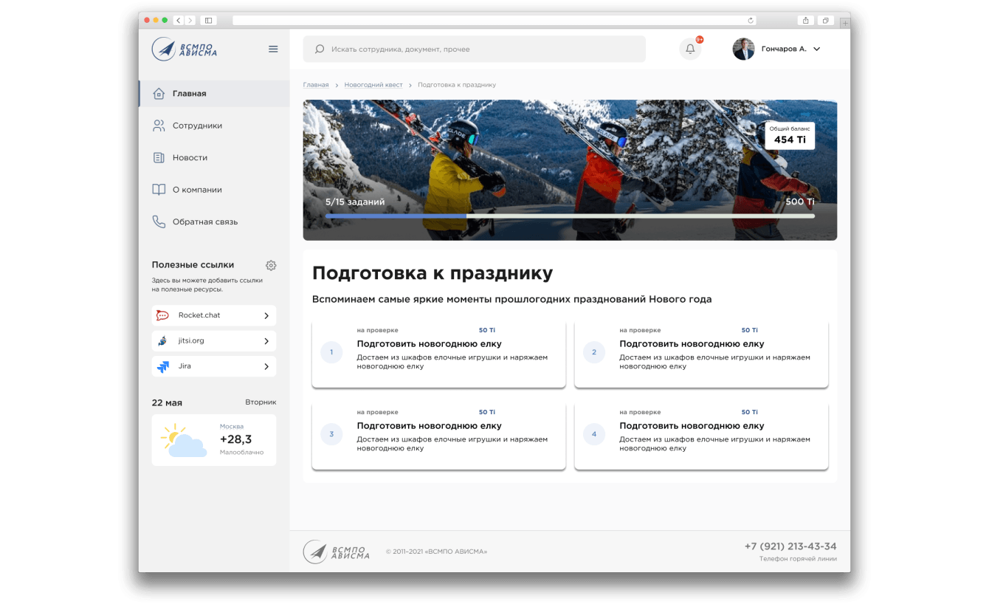Click the "500 Ti" goal label on the banner
This screenshot has height=604, width=989.
tap(800, 202)
